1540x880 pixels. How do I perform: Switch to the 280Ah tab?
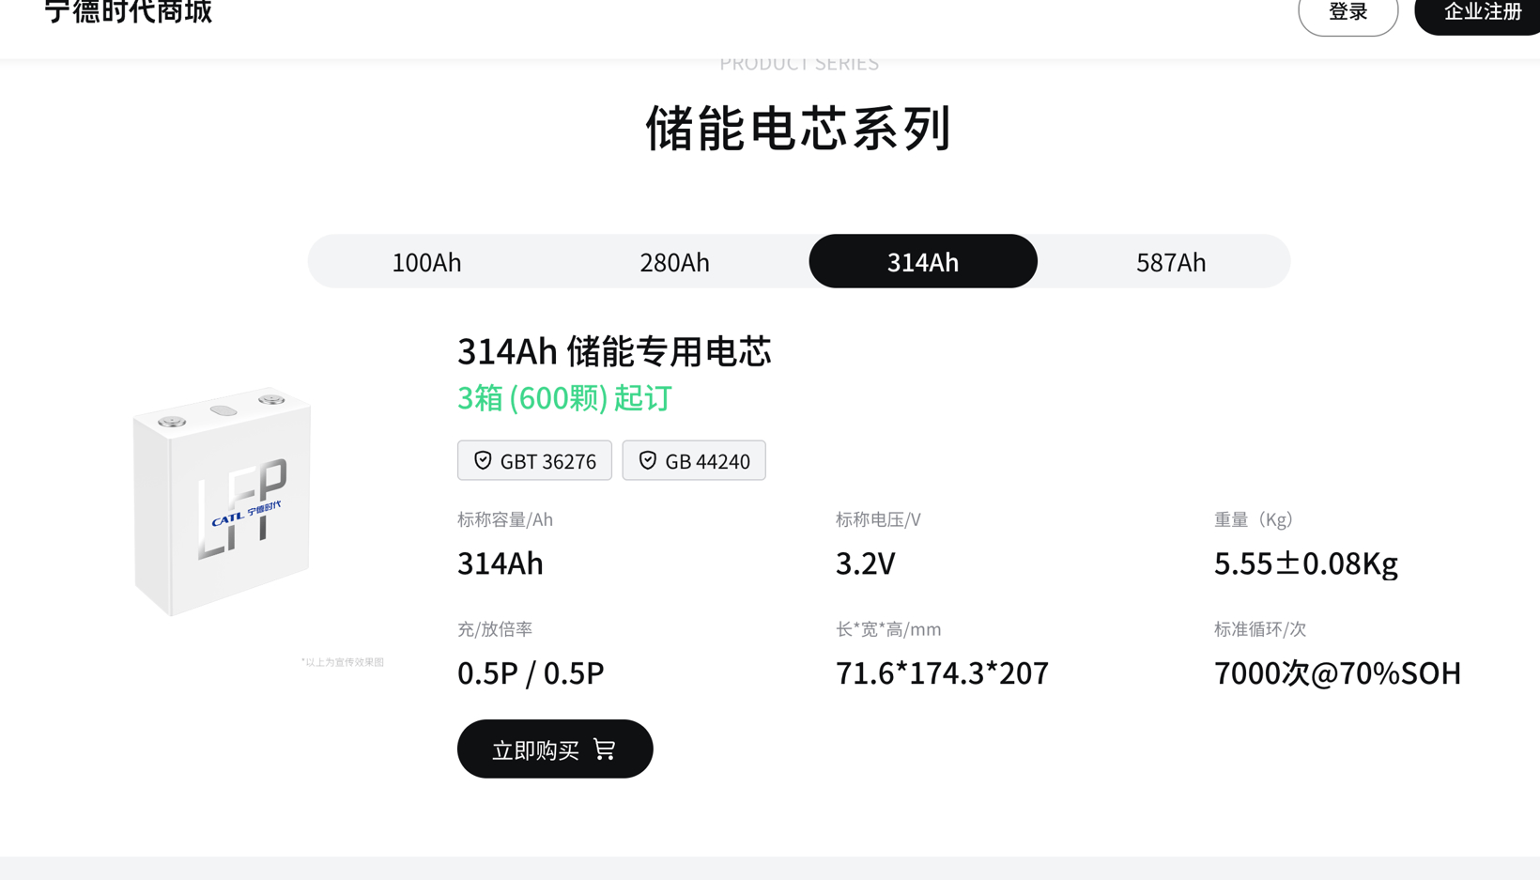point(674,262)
